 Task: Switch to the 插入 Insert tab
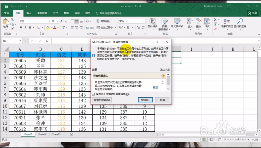point(29,13)
